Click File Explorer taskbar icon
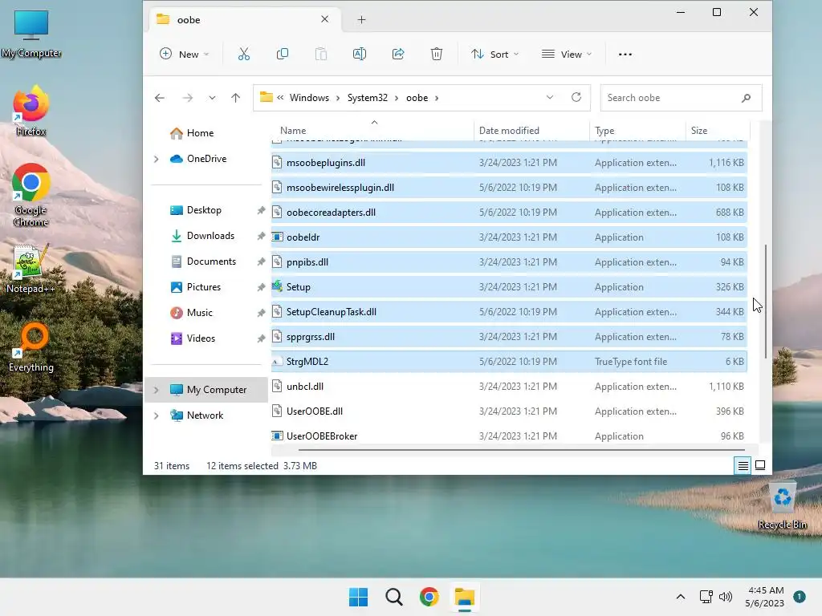The height and width of the screenshot is (616, 822). click(465, 597)
